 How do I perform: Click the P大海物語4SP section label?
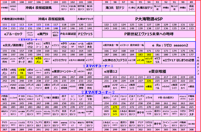click(x=149, y=19)
